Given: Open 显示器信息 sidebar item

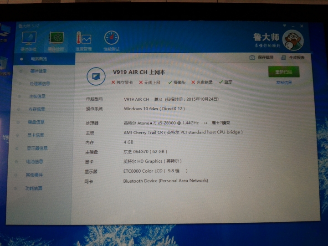Looking at the screenshot, I should pos(37,148).
